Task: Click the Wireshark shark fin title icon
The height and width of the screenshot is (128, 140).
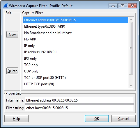Action: coord(6,6)
